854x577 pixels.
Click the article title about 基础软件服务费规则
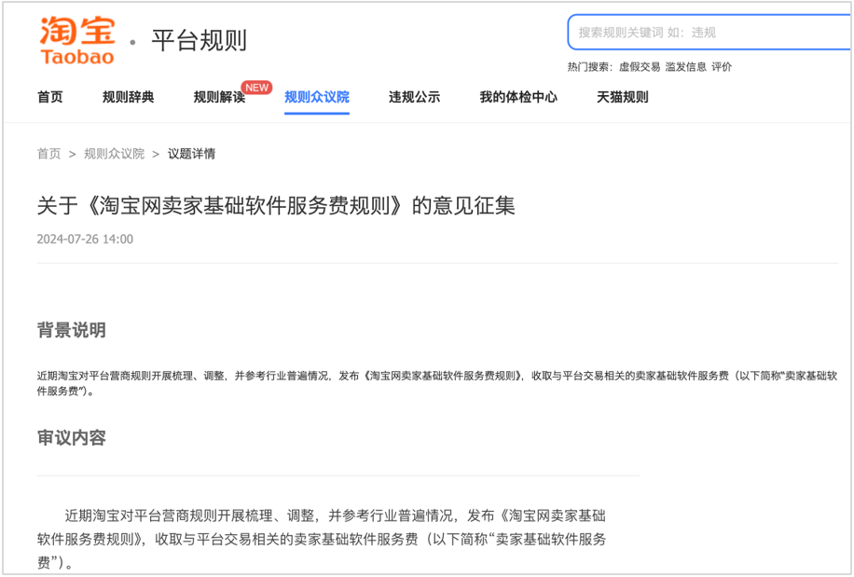pyautogui.click(x=276, y=206)
